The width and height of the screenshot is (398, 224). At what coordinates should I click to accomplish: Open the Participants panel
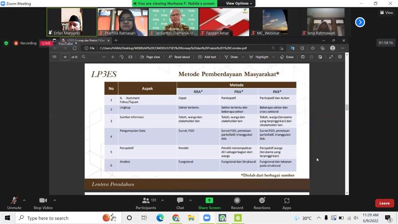coord(146,203)
